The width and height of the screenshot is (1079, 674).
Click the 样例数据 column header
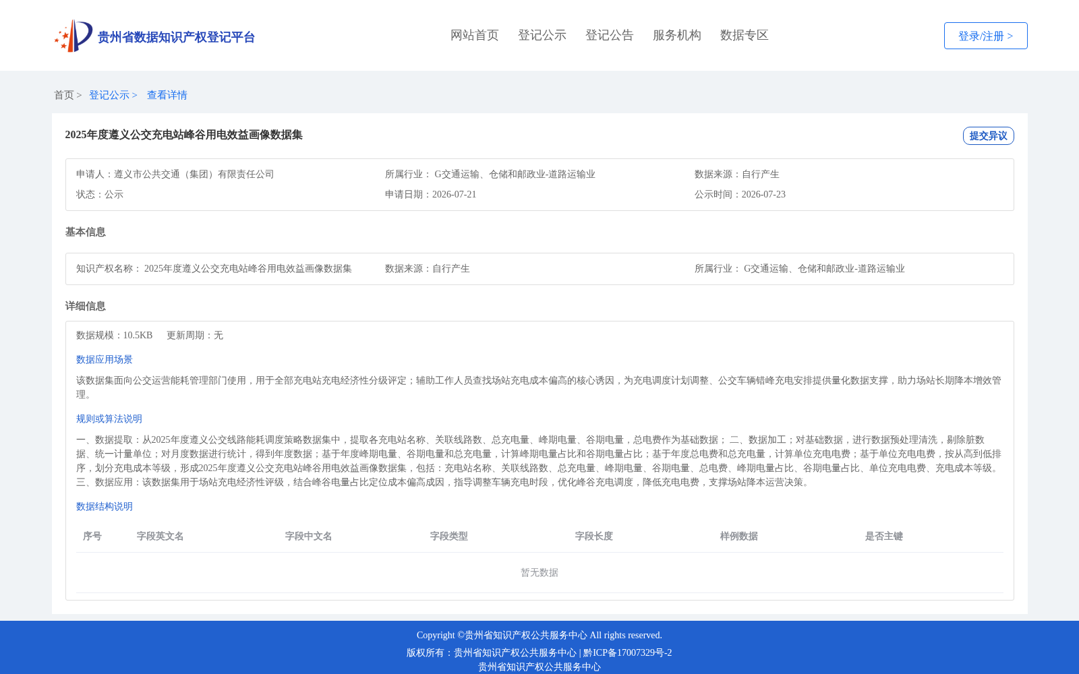click(x=739, y=536)
